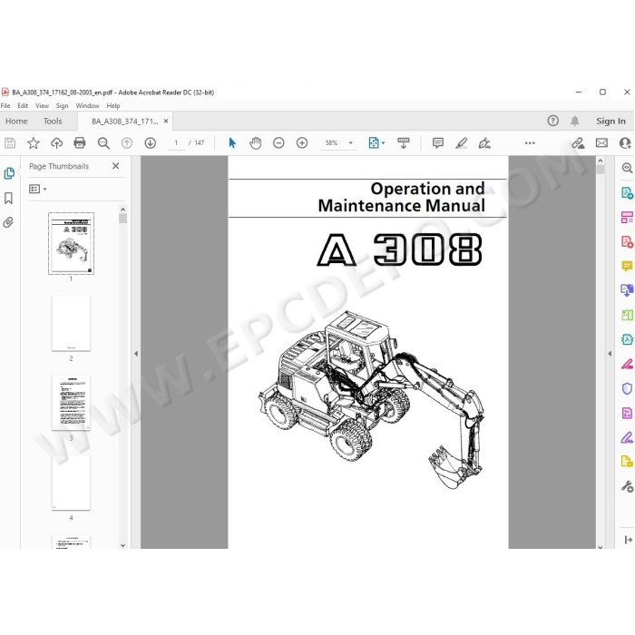Open the Bookmarks panel

coord(8,198)
